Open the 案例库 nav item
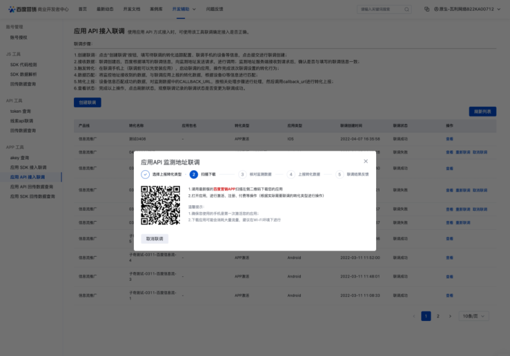 tap(156, 9)
